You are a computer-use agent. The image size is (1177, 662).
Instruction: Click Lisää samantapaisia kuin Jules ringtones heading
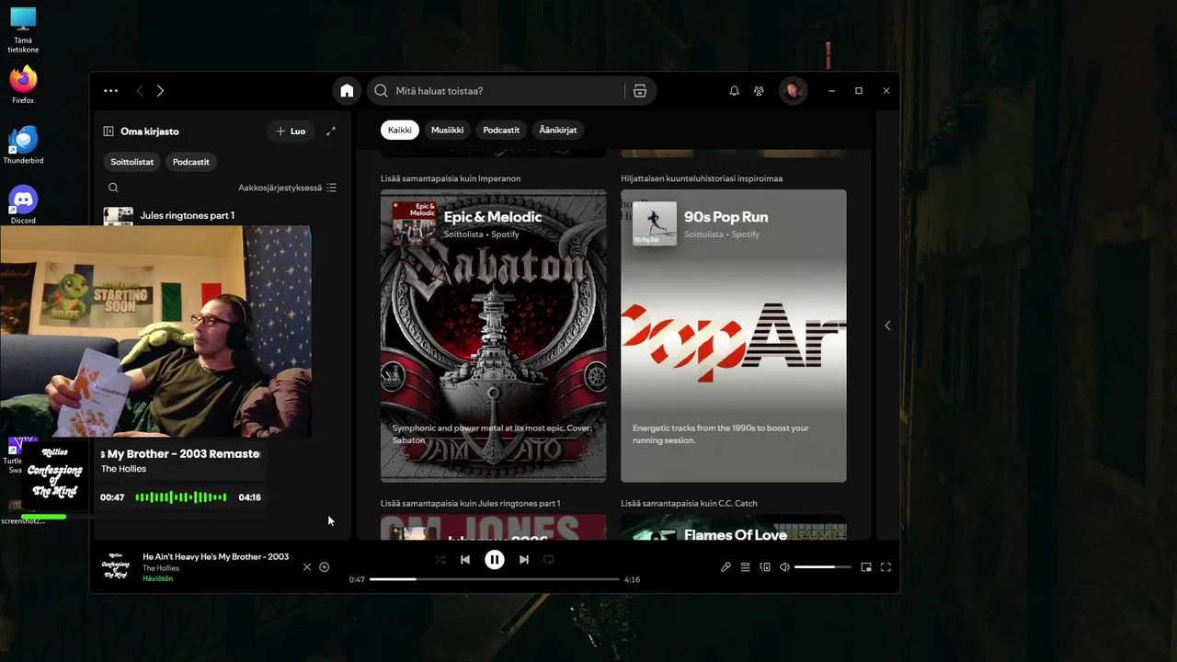tap(471, 504)
